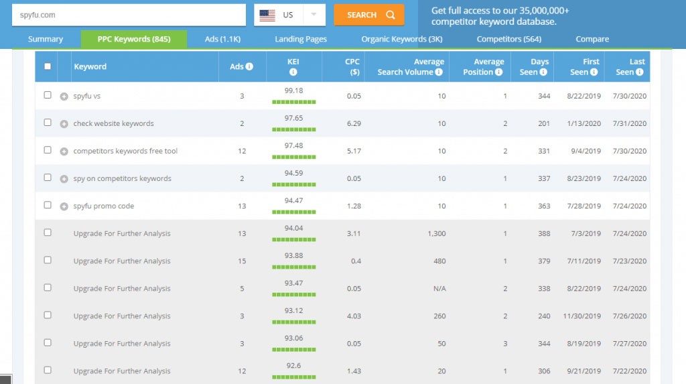Select the PPC Keywords (845) tab
The width and height of the screenshot is (686, 384).
[134, 39]
